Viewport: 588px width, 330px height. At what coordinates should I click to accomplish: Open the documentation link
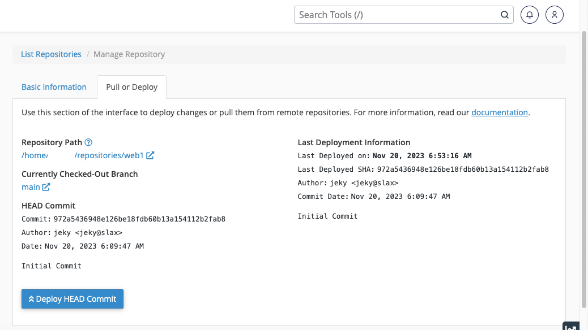(499, 112)
